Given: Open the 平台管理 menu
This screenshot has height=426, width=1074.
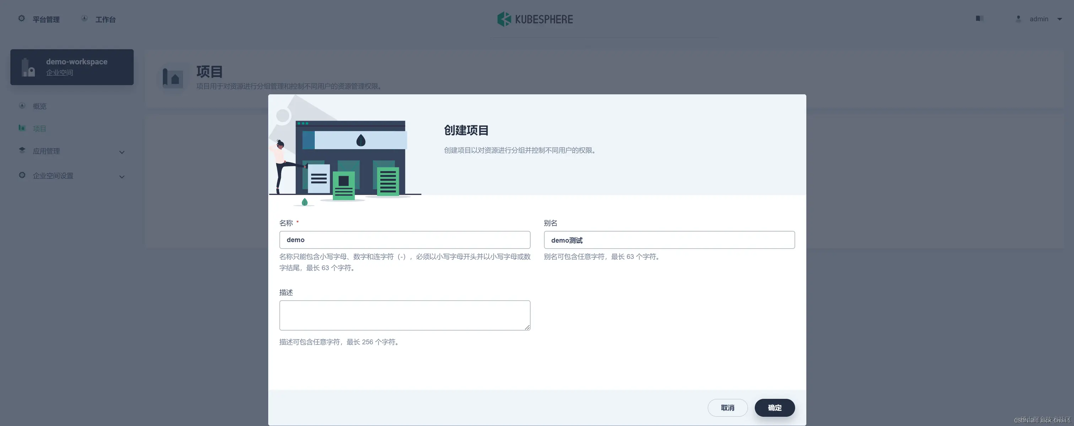Looking at the screenshot, I should (x=46, y=19).
